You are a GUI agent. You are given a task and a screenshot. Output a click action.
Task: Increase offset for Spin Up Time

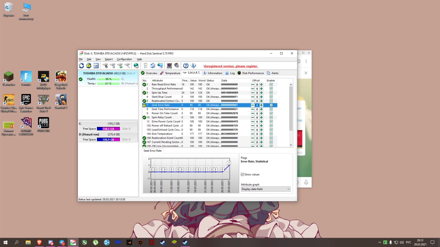click(x=261, y=93)
